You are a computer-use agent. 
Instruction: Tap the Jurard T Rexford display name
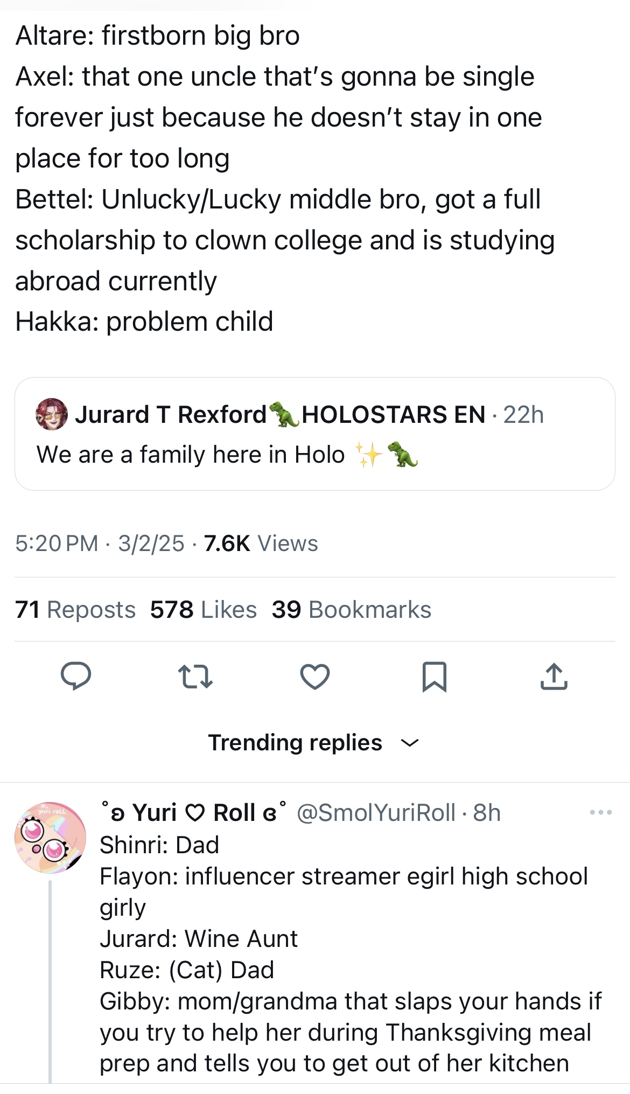[x=171, y=415]
